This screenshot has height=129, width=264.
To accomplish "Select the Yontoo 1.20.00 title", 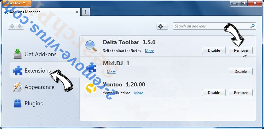I will tap(124, 85).
